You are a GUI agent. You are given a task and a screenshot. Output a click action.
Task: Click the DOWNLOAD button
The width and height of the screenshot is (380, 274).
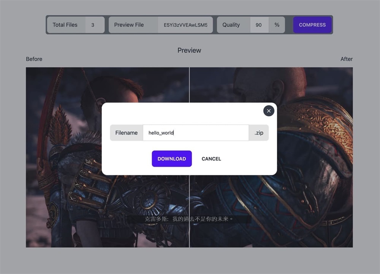pyautogui.click(x=172, y=159)
